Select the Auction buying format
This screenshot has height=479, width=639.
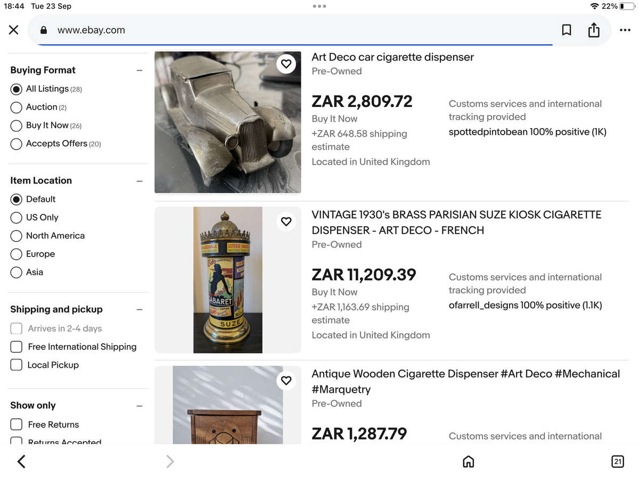click(x=17, y=108)
